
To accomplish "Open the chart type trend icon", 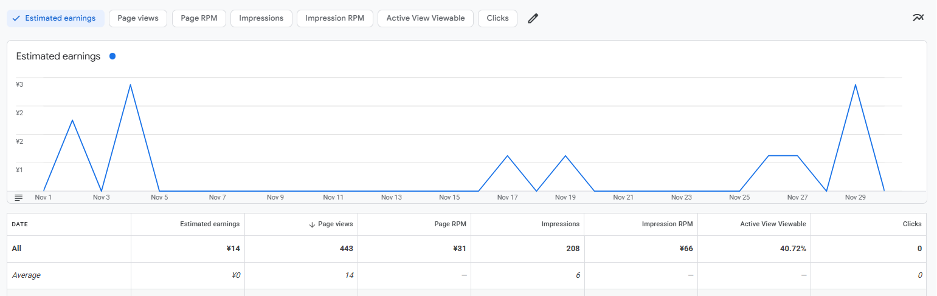I will tap(918, 18).
